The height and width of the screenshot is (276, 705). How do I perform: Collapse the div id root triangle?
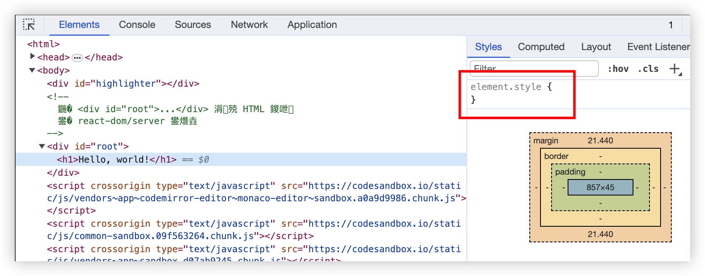pyautogui.click(x=42, y=146)
